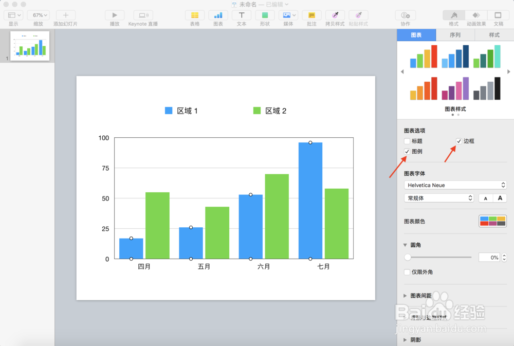Click the 播放 (Play) button

click(x=114, y=16)
